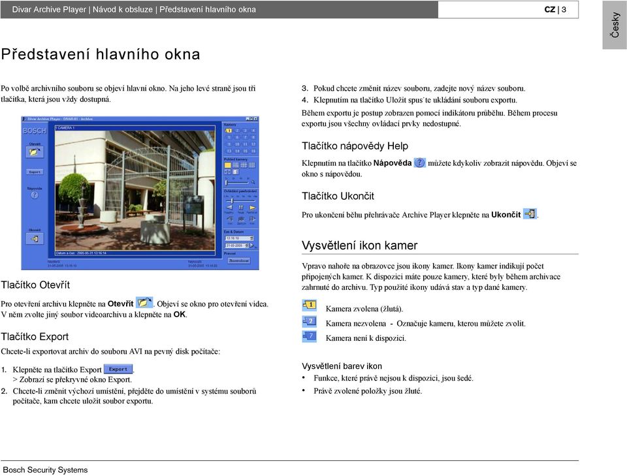Step one frame backward
The height and width of the screenshot is (476, 627).
230,219
